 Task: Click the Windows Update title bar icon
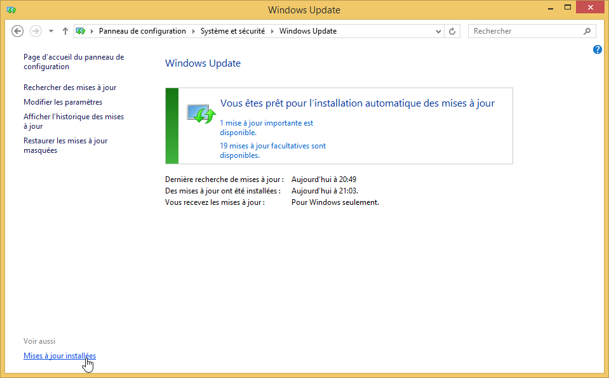click(11, 10)
